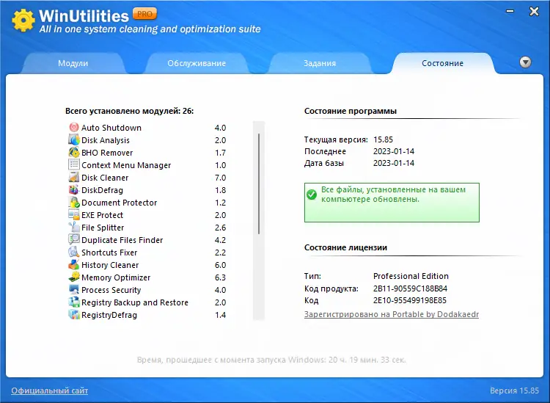Click the Registry Backup and Restore icon
This screenshot has width=550, height=403.
click(73, 302)
